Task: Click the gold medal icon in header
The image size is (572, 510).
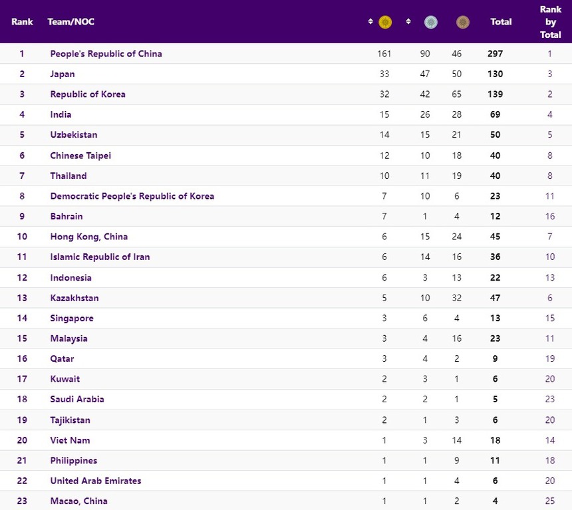Action: point(385,22)
